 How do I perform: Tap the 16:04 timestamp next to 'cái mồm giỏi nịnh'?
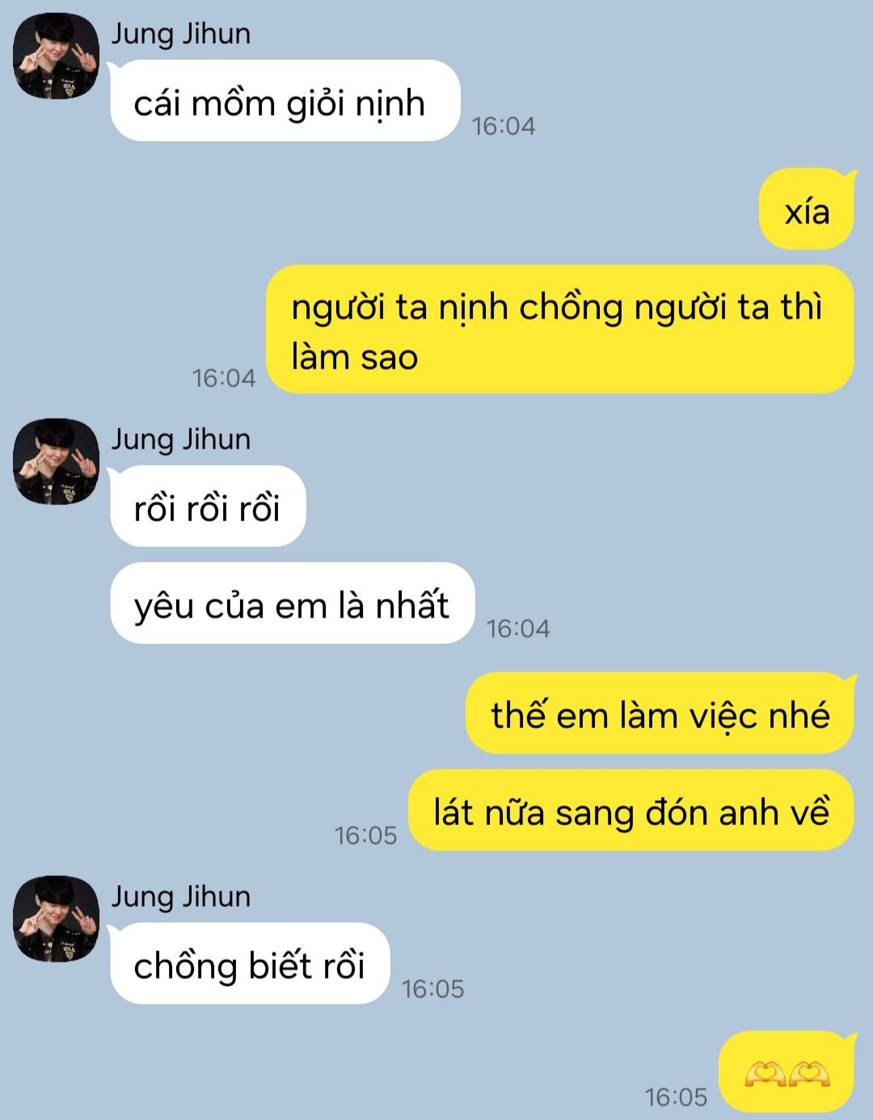[504, 126]
